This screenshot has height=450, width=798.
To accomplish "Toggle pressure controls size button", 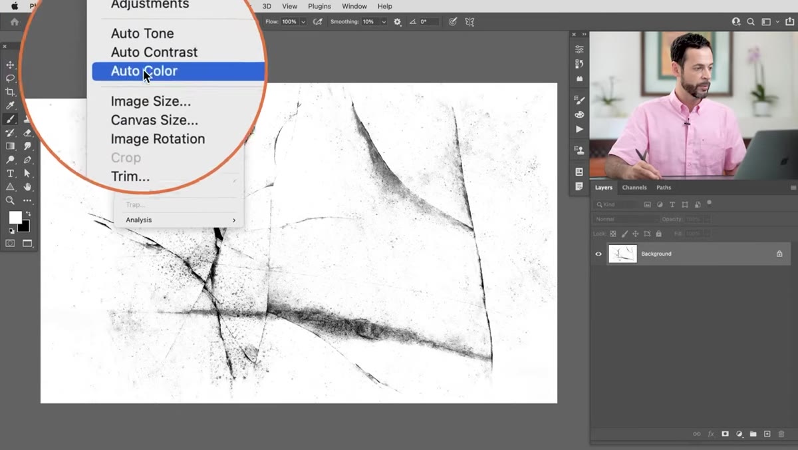I will pos(453,22).
